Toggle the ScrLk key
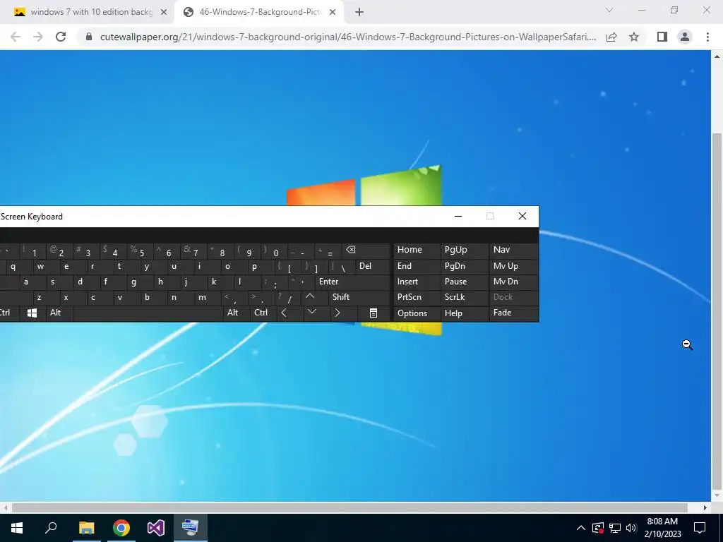This screenshot has width=723, height=542. coord(465,297)
